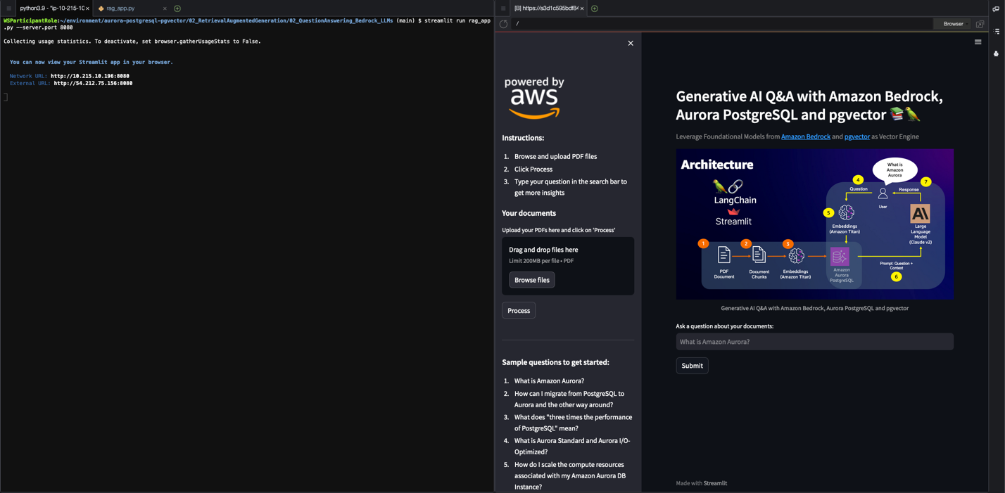Click the "Instructions:" heading in the sidebar
The image size is (1005, 493).
523,138
